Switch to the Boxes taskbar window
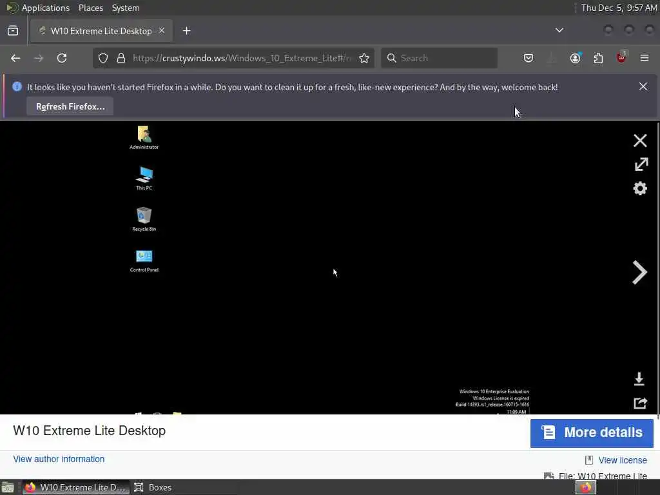Viewport: 660px width, 495px height. (153, 487)
